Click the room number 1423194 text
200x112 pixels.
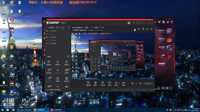97,30
